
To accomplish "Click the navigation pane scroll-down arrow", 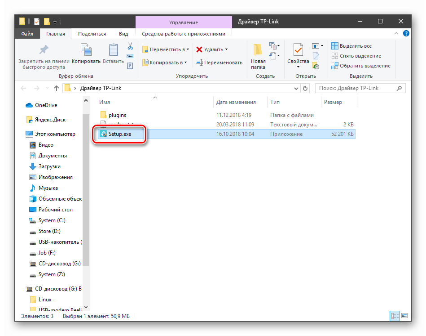I will tap(86, 307).
